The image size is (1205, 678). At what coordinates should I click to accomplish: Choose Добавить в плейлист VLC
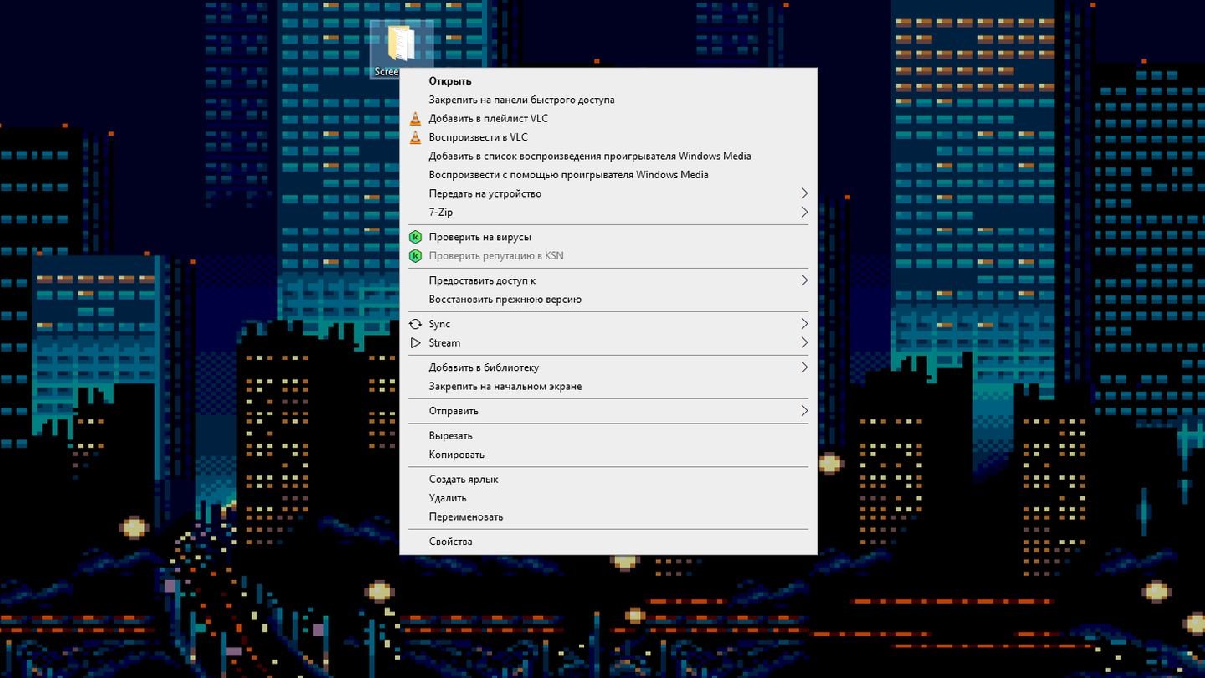(x=608, y=119)
